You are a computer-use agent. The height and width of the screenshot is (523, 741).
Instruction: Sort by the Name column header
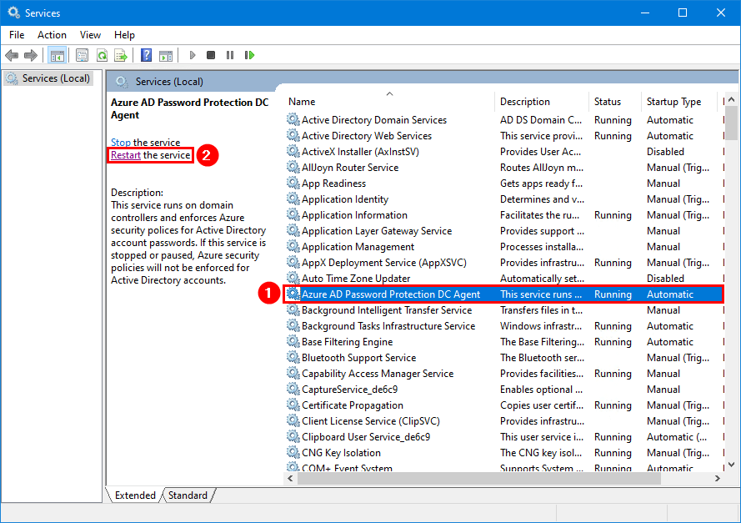coord(389,102)
